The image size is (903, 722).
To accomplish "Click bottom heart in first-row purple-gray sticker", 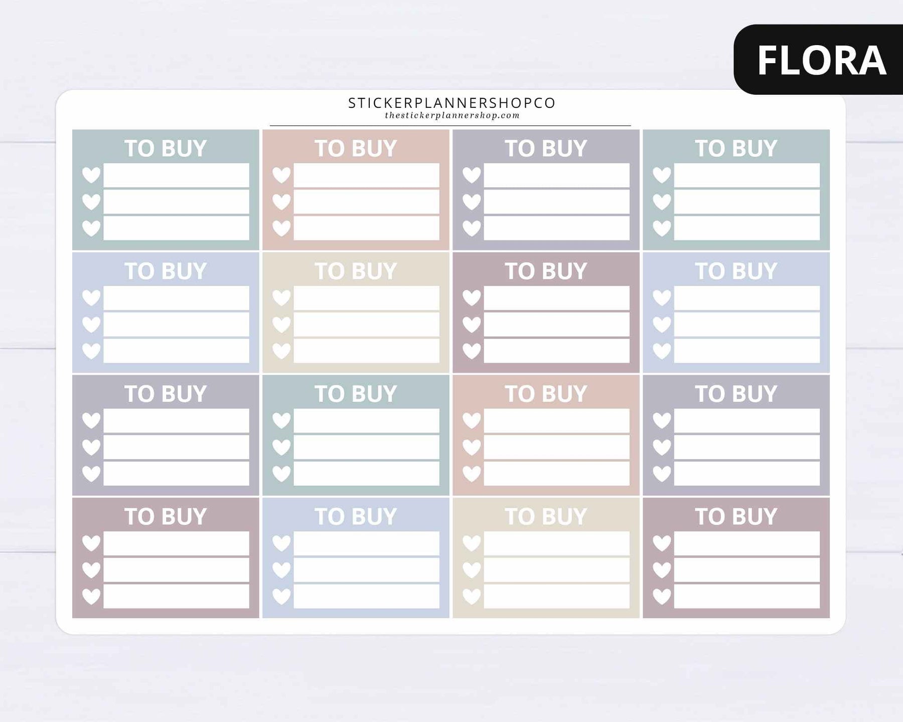I will 472,228.
